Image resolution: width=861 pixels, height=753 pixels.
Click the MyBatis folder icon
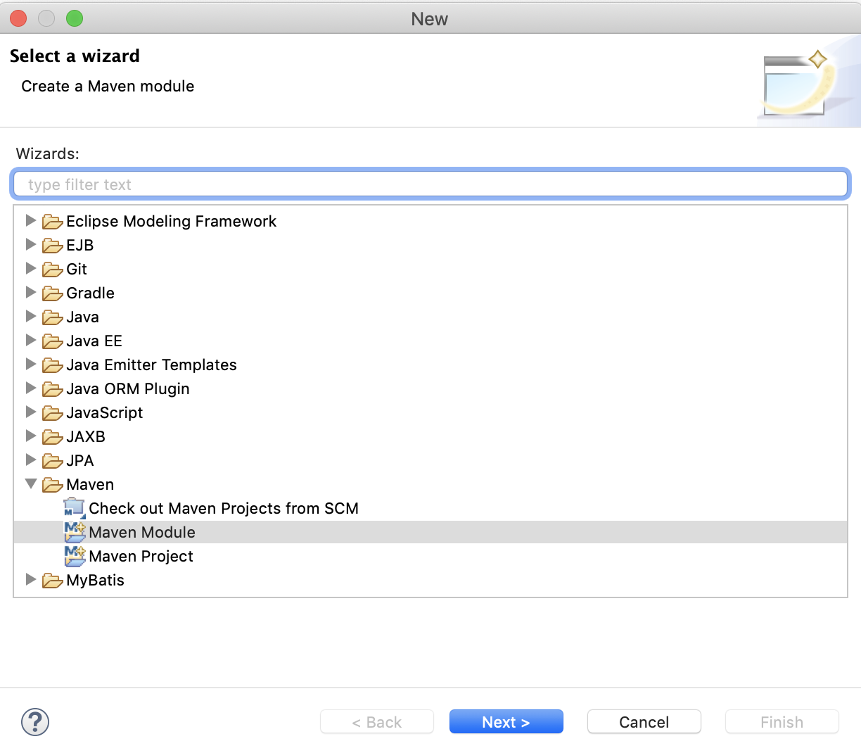(x=52, y=581)
